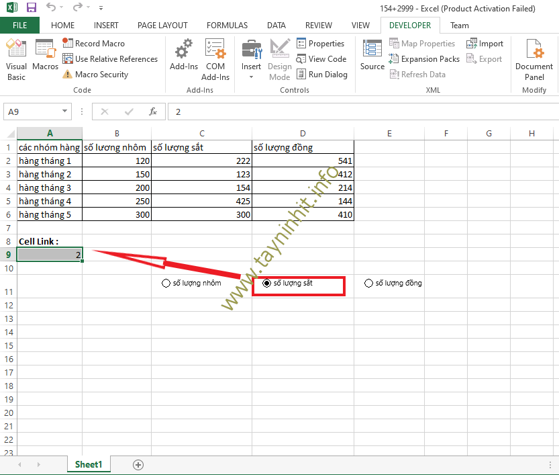Switch to the FORMULAS ribbon tab
This screenshot has width=559, height=475.
tap(227, 26)
